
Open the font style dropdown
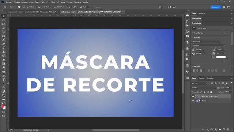coord(208,45)
